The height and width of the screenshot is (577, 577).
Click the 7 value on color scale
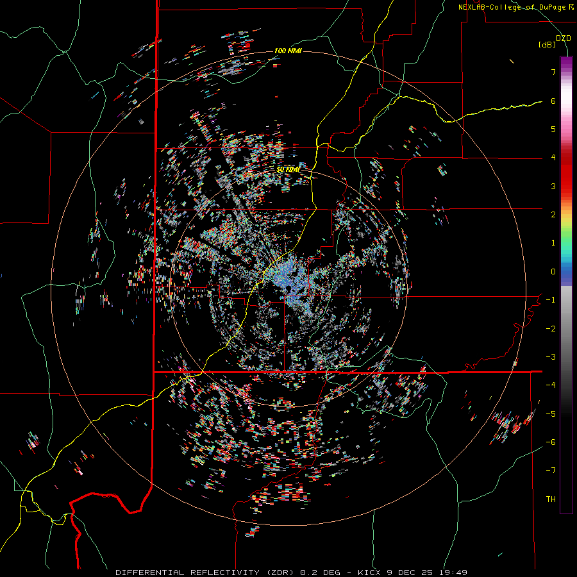click(x=553, y=72)
